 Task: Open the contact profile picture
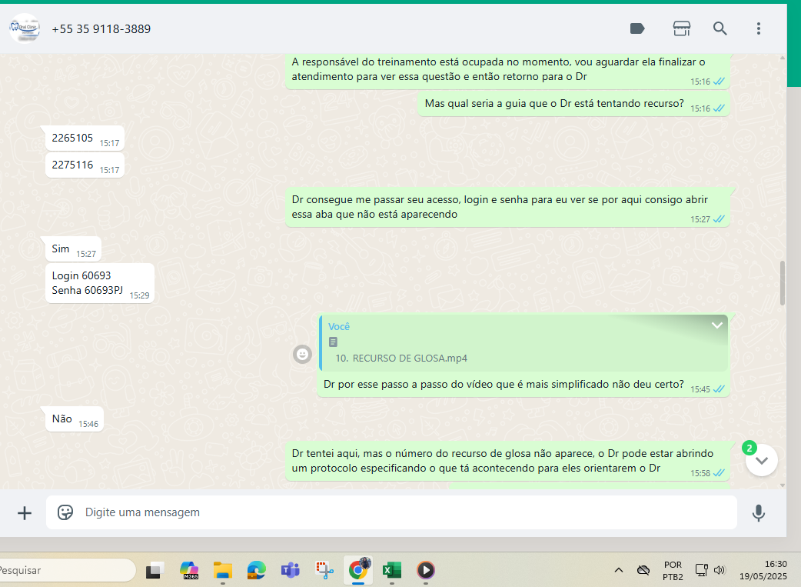[25, 28]
